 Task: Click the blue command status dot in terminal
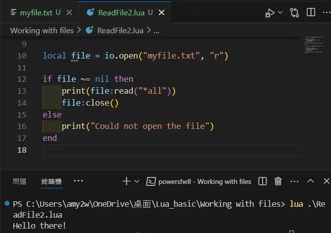coord(7,203)
